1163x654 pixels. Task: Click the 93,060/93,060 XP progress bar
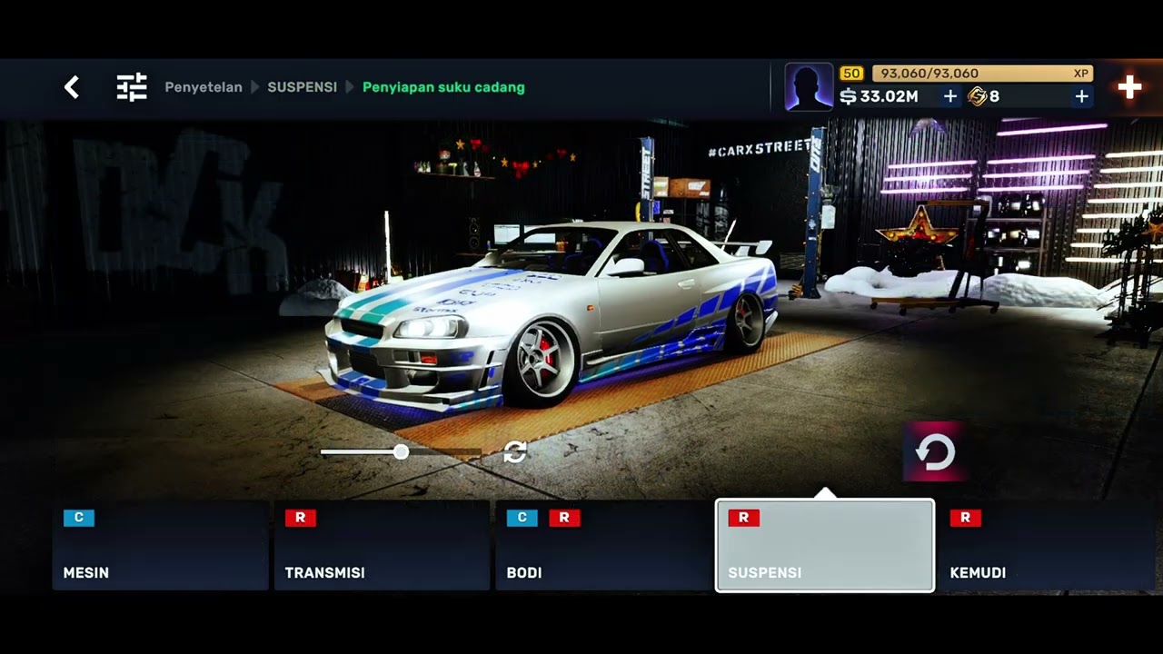pyautogui.click(x=982, y=74)
